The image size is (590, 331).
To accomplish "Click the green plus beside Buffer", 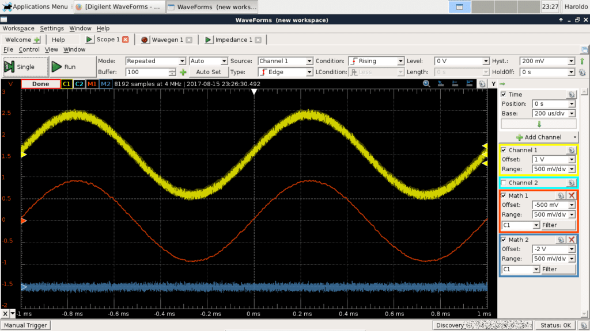I will [184, 72].
